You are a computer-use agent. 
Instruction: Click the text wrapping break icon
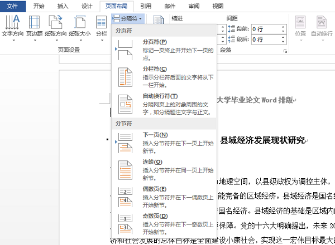[x=126, y=104]
